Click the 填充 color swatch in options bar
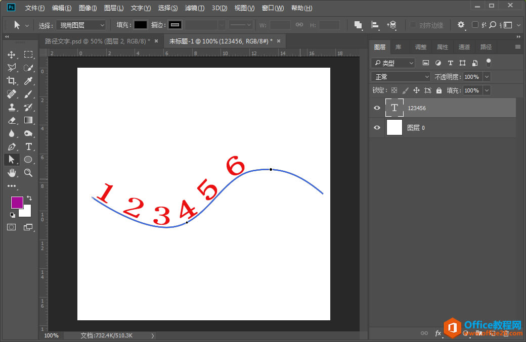The width and height of the screenshot is (526, 342). (141, 25)
